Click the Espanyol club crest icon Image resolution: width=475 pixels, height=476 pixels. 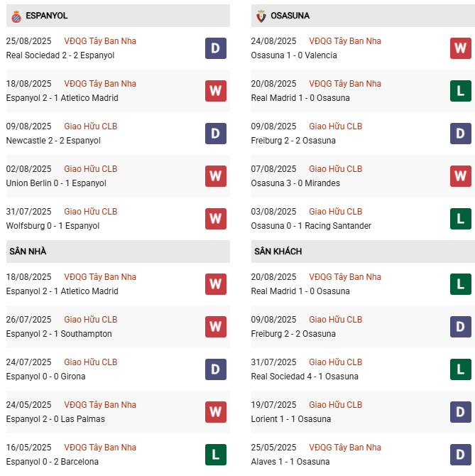[16, 15]
